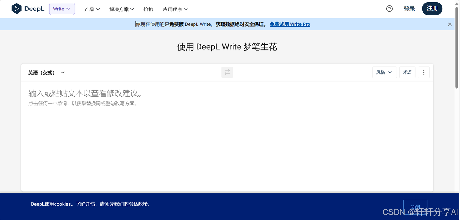460x220 pixels.
Task: Select the 价格 menu item
Action: coord(148,9)
